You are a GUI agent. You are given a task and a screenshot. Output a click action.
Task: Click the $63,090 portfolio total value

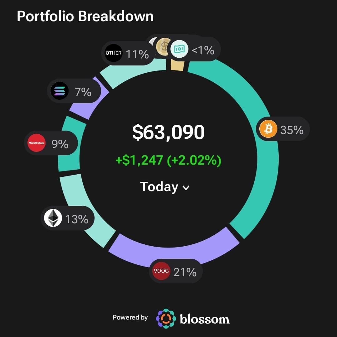[x=168, y=132]
